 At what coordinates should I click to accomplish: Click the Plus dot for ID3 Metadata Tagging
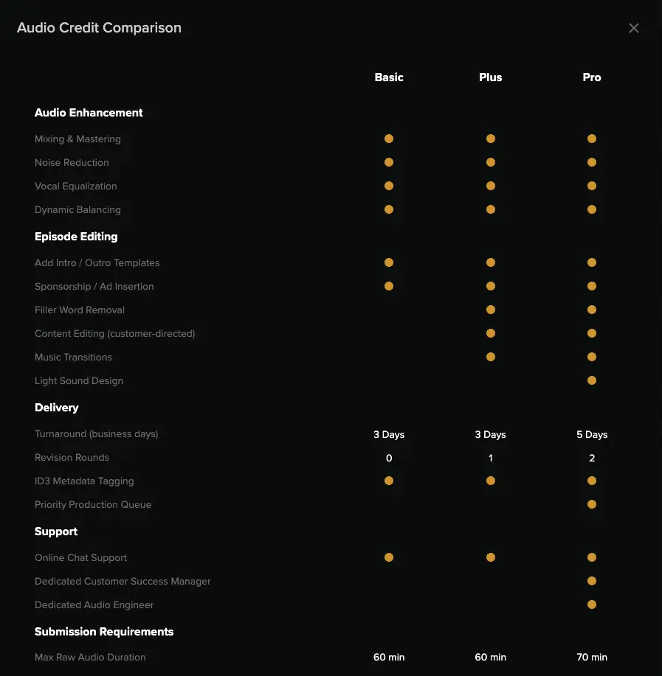491,481
